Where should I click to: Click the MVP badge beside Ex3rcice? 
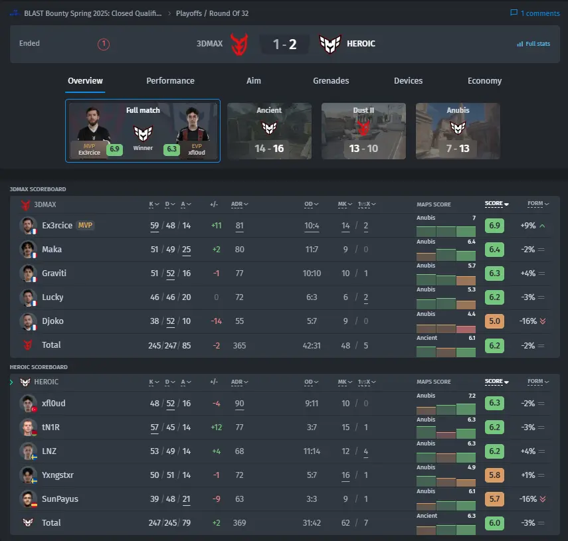[x=85, y=225]
